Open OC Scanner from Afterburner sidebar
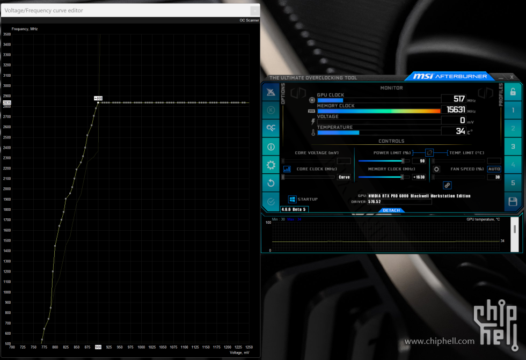The height and width of the screenshot is (360, 526). [271, 128]
